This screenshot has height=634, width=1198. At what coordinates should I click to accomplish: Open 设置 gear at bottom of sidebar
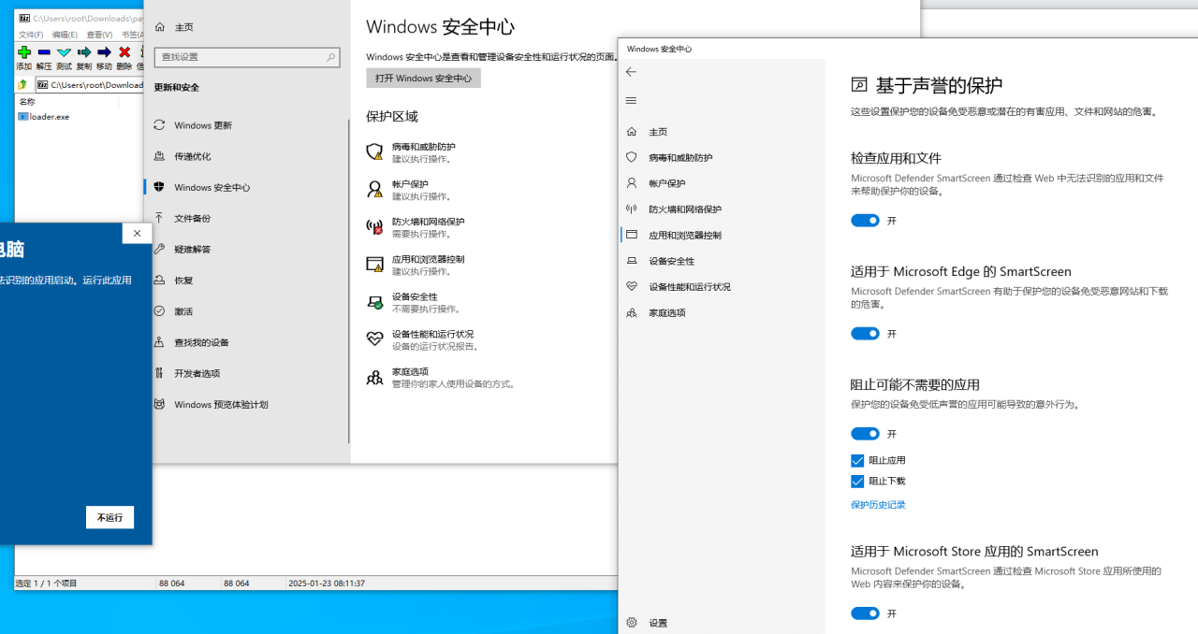pyautogui.click(x=632, y=623)
